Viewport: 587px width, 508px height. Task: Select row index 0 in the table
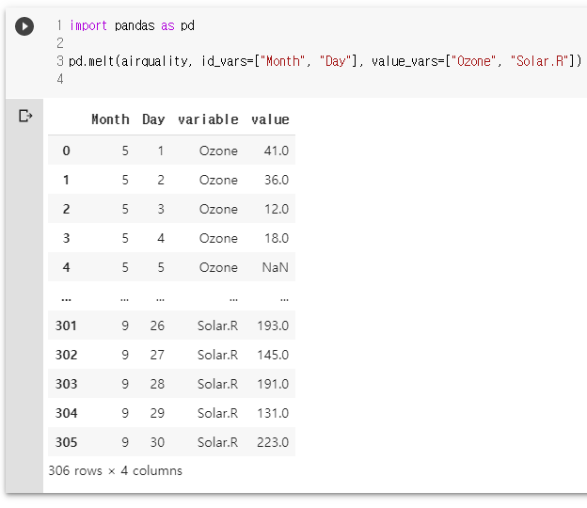pos(66,151)
